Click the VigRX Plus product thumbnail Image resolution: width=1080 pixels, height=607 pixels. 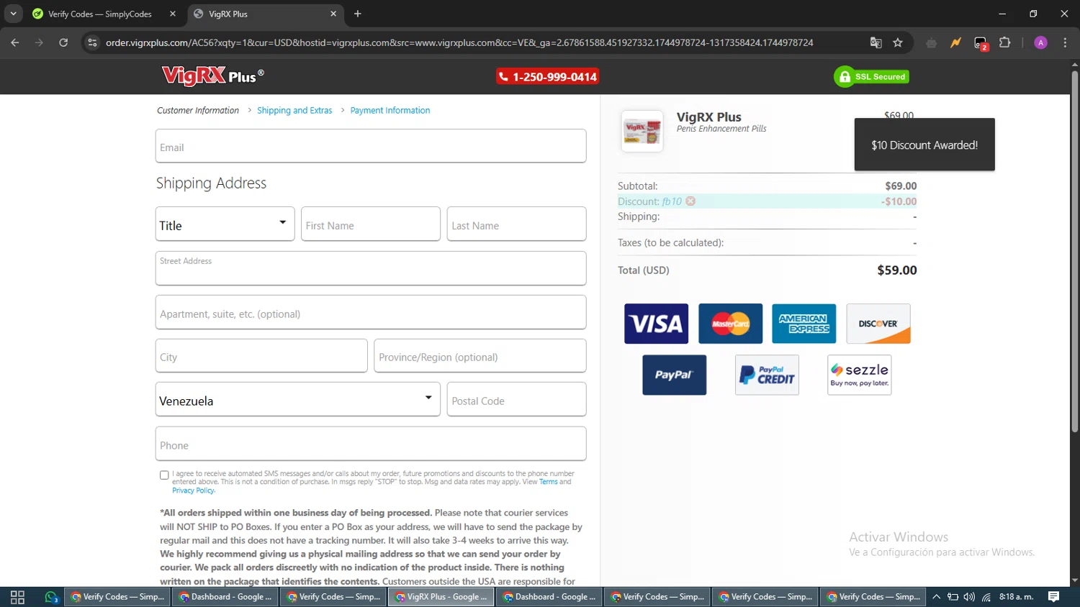tap(642, 131)
